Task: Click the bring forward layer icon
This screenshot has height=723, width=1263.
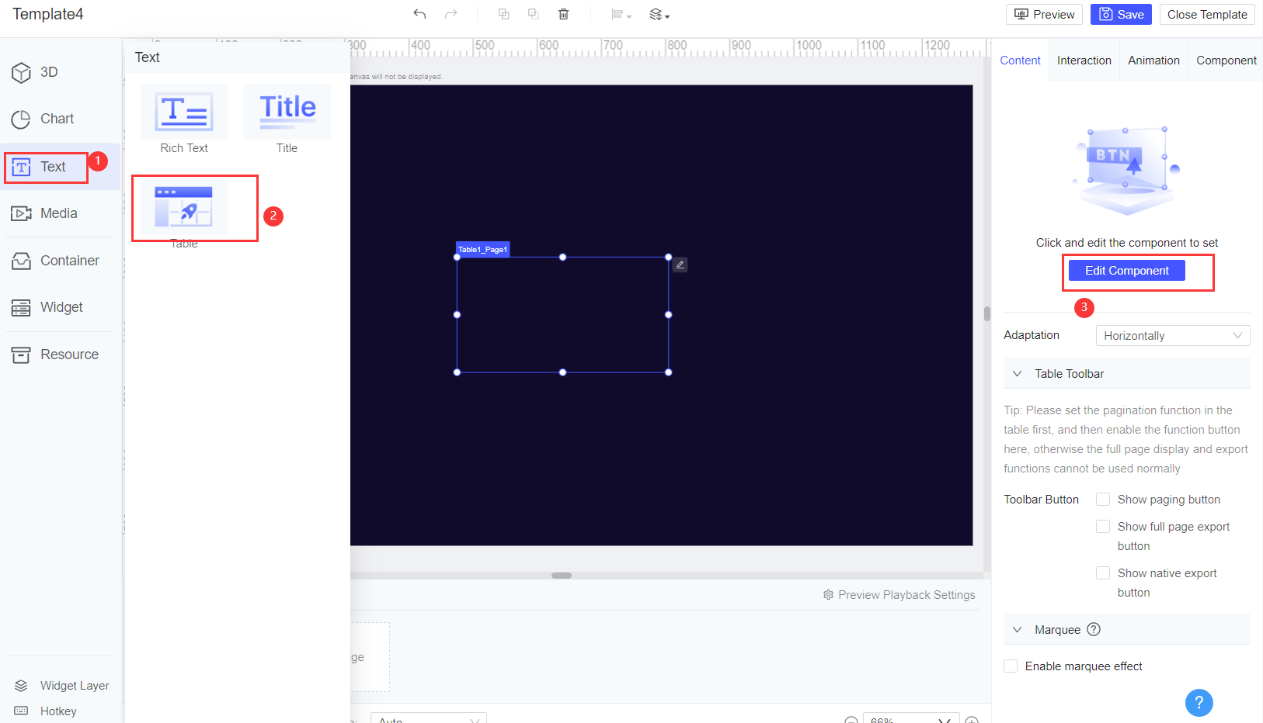Action: pos(504,14)
